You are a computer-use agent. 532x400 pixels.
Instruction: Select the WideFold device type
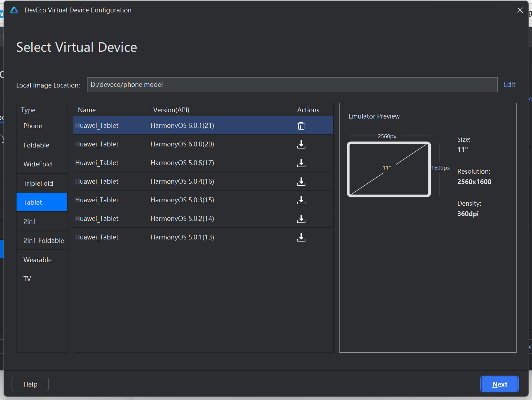[x=42, y=164]
